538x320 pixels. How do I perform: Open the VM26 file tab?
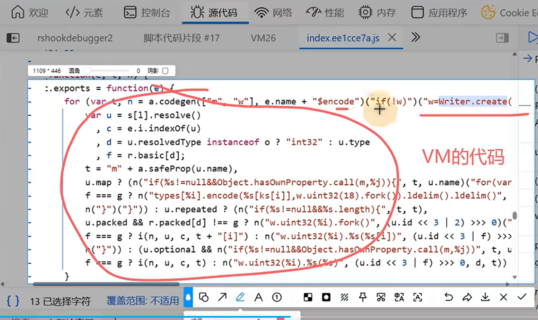pyautogui.click(x=263, y=38)
